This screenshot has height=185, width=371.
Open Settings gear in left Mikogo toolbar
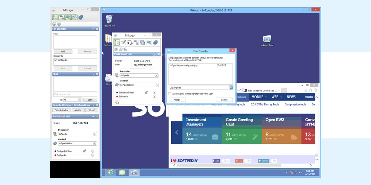click(81, 17)
